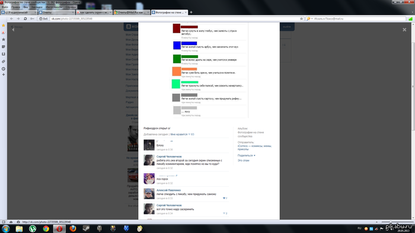Reload the page with the refresh icon

(25, 19)
